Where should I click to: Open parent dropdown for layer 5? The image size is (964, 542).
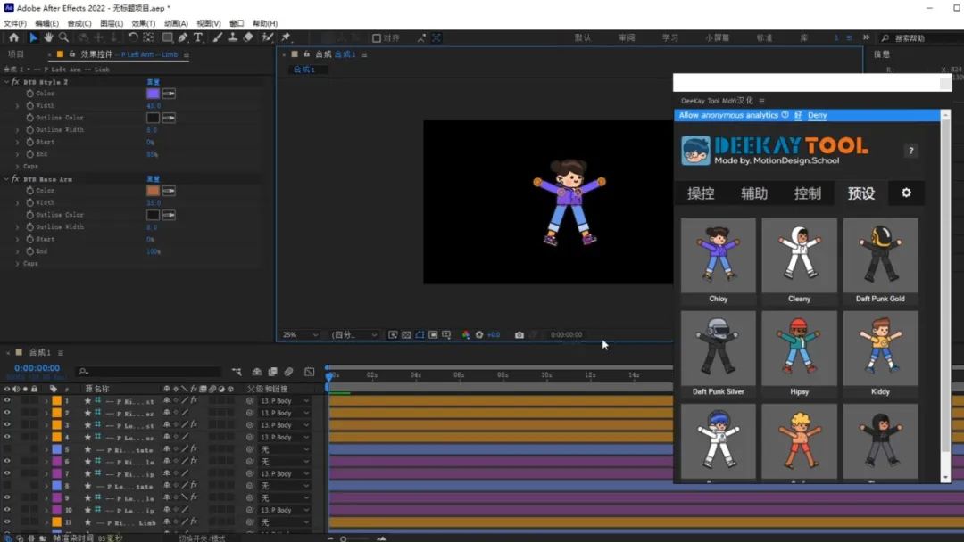click(284, 449)
